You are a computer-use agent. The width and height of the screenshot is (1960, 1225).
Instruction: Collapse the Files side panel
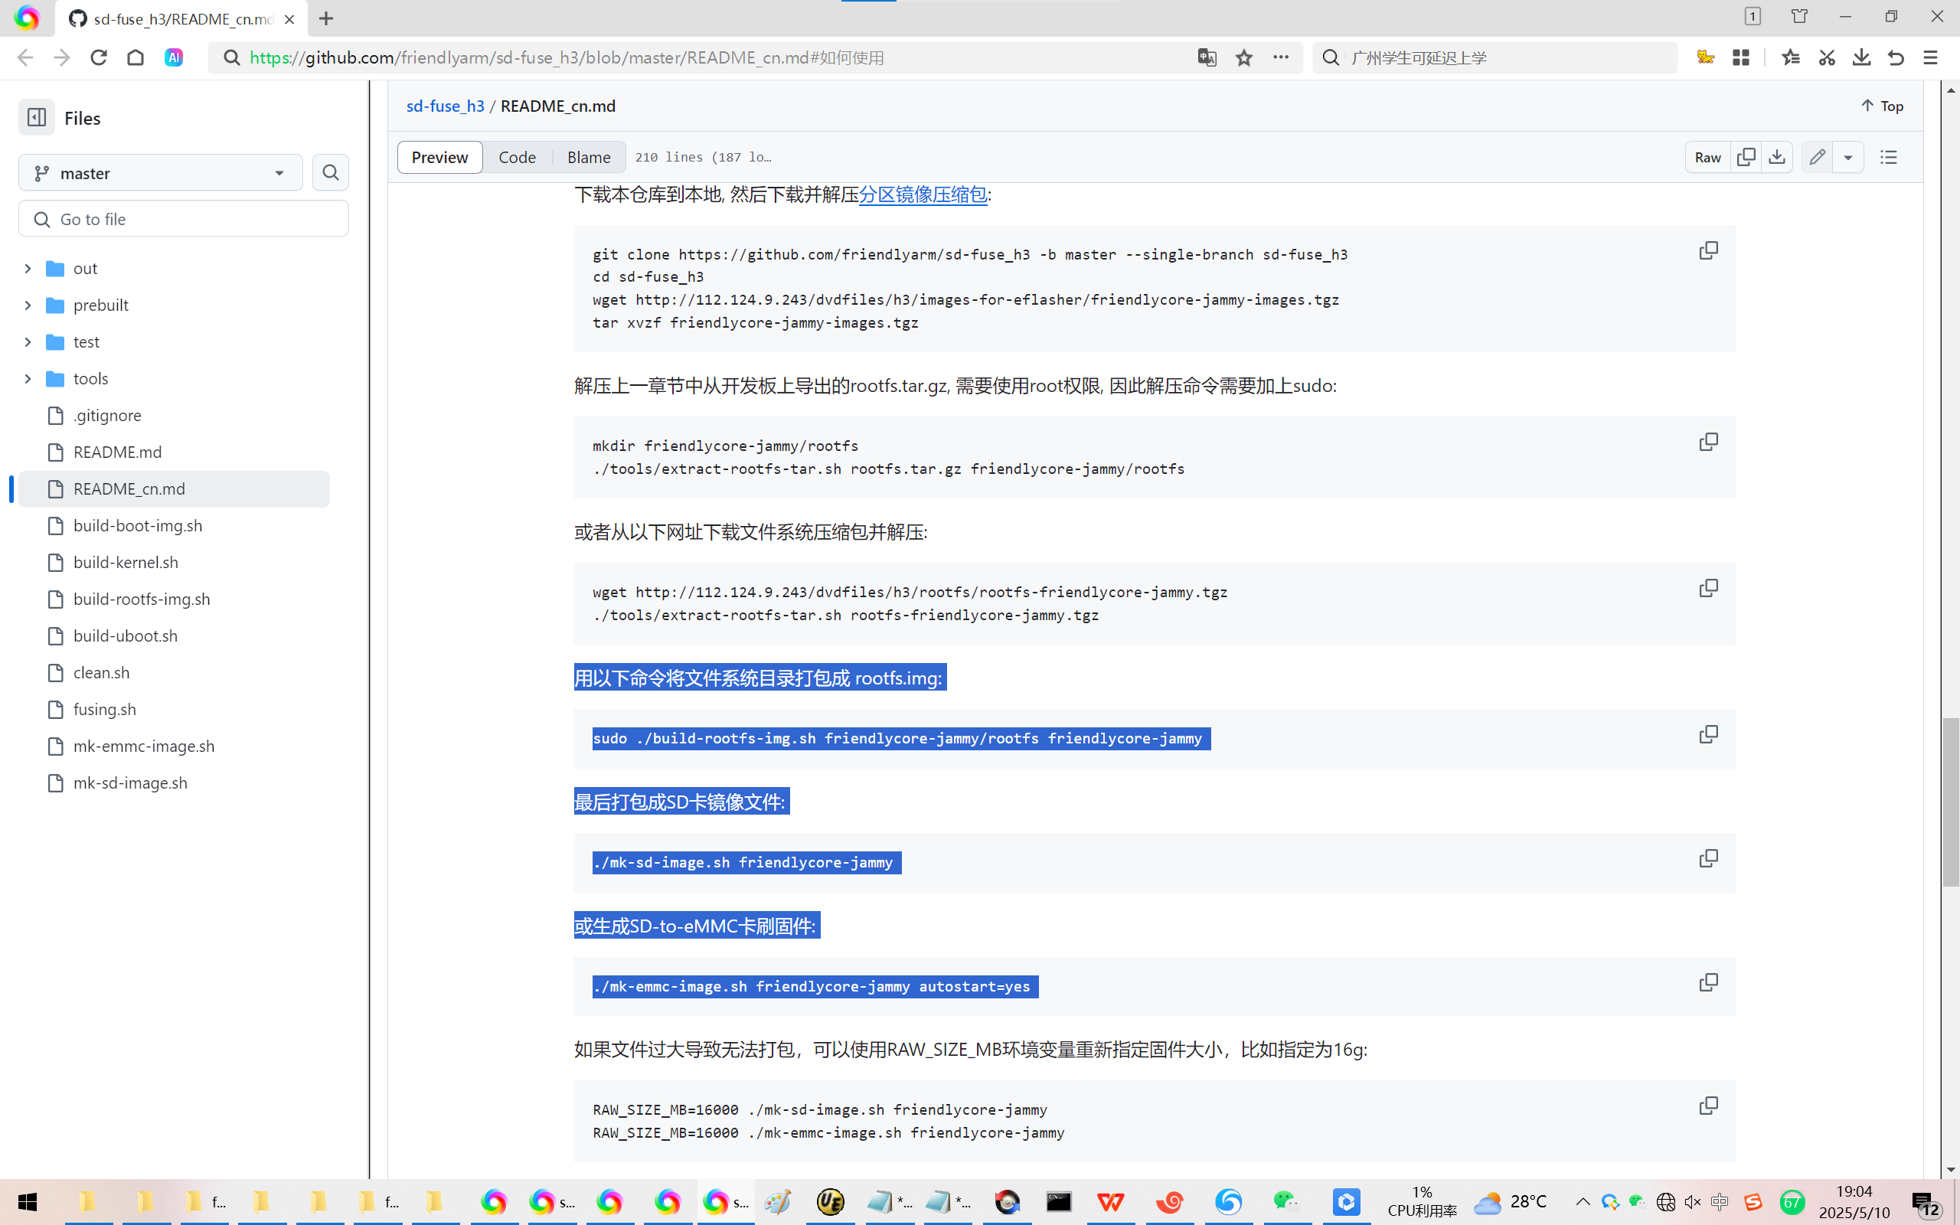click(37, 118)
